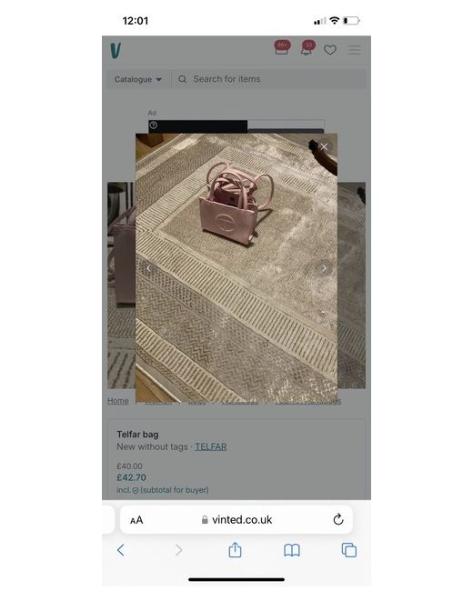Tap the vinted.co.uk address bar
Image resolution: width=473 pixels, height=591 pixels.
(x=236, y=520)
